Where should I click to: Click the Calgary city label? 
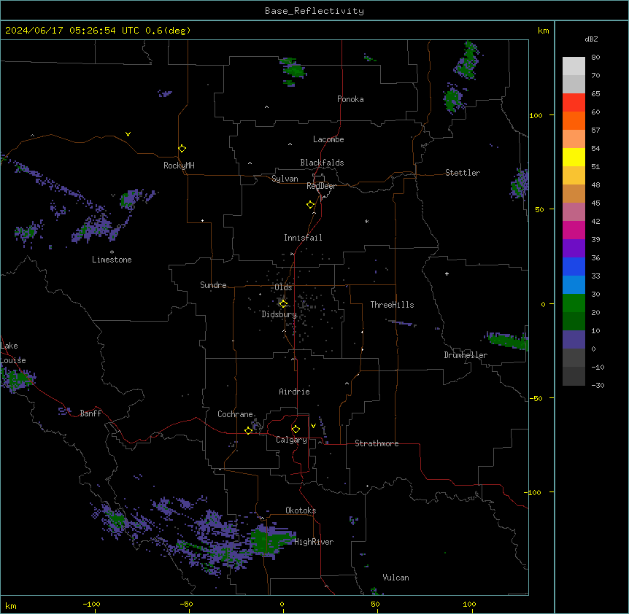(x=291, y=440)
